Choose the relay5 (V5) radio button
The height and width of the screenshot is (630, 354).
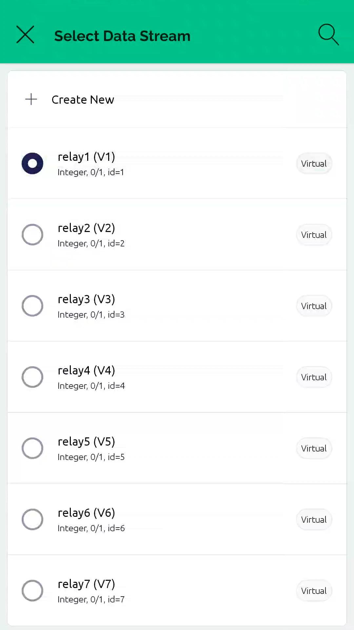click(x=32, y=448)
